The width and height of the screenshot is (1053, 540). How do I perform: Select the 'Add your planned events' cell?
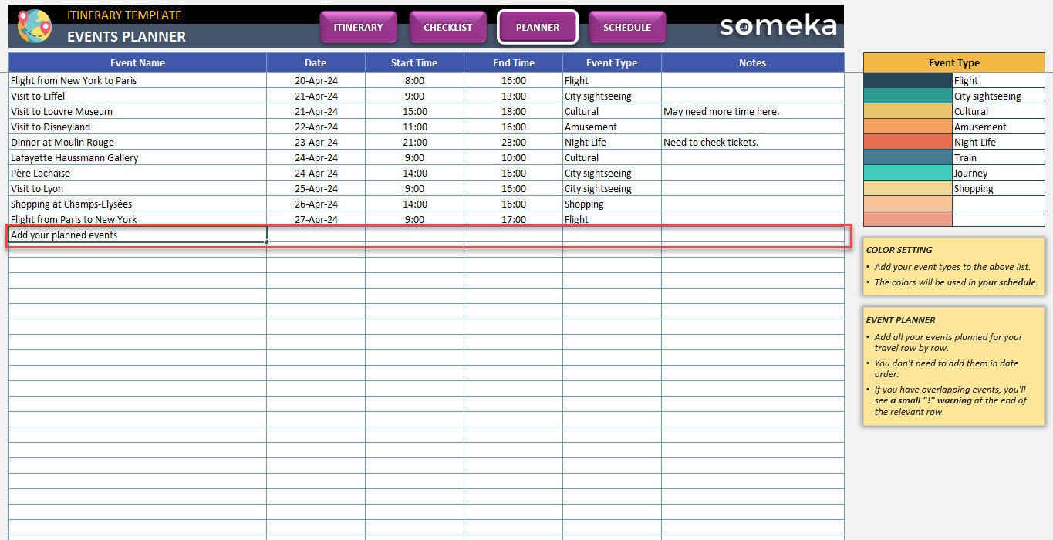[x=137, y=235]
